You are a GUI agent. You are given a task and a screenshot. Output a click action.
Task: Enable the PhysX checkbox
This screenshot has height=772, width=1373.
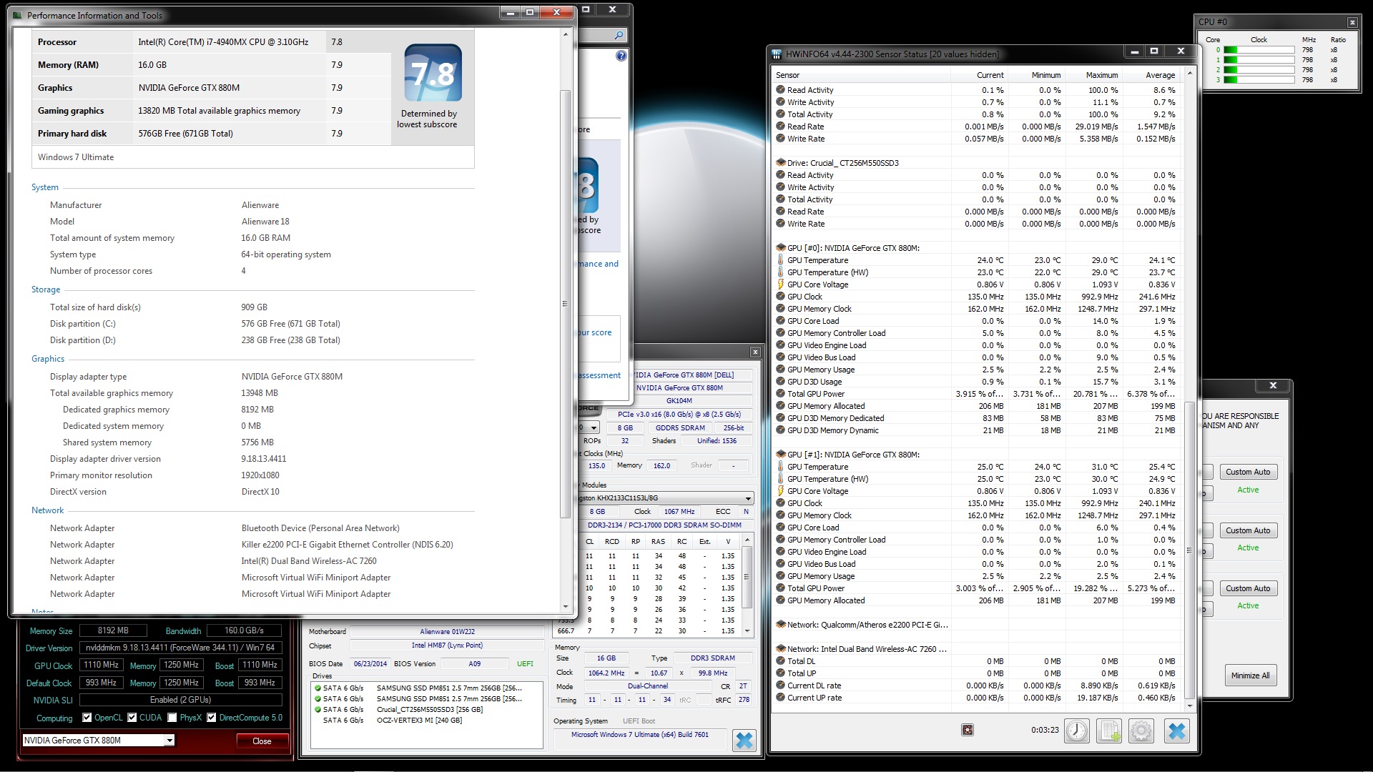pos(172,718)
